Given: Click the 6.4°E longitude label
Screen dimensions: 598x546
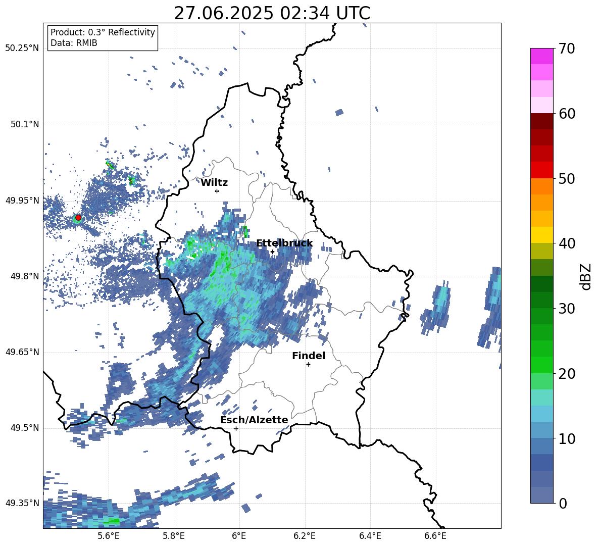Looking at the screenshot, I should click(370, 536).
